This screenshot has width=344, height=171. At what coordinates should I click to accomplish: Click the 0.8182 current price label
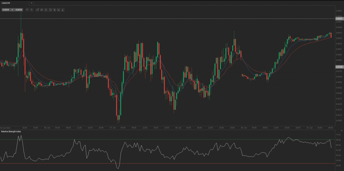click(x=339, y=67)
